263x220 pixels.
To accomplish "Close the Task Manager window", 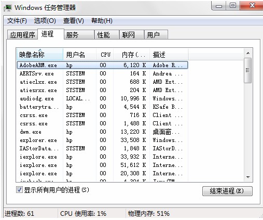I will (x=252, y=6).
